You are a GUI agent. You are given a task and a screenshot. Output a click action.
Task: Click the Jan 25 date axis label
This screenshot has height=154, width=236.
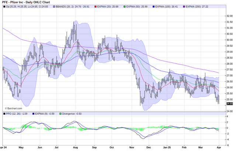point(167,147)
